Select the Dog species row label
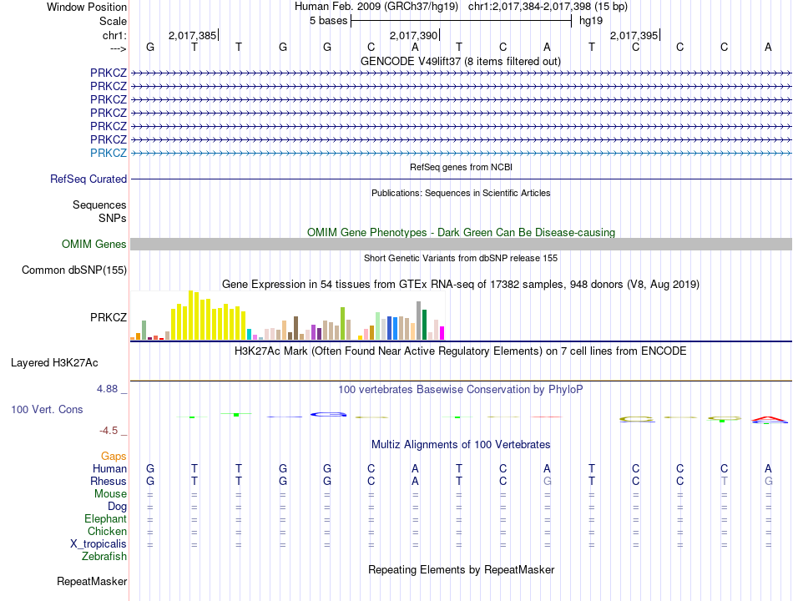 (x=117, y=507)
